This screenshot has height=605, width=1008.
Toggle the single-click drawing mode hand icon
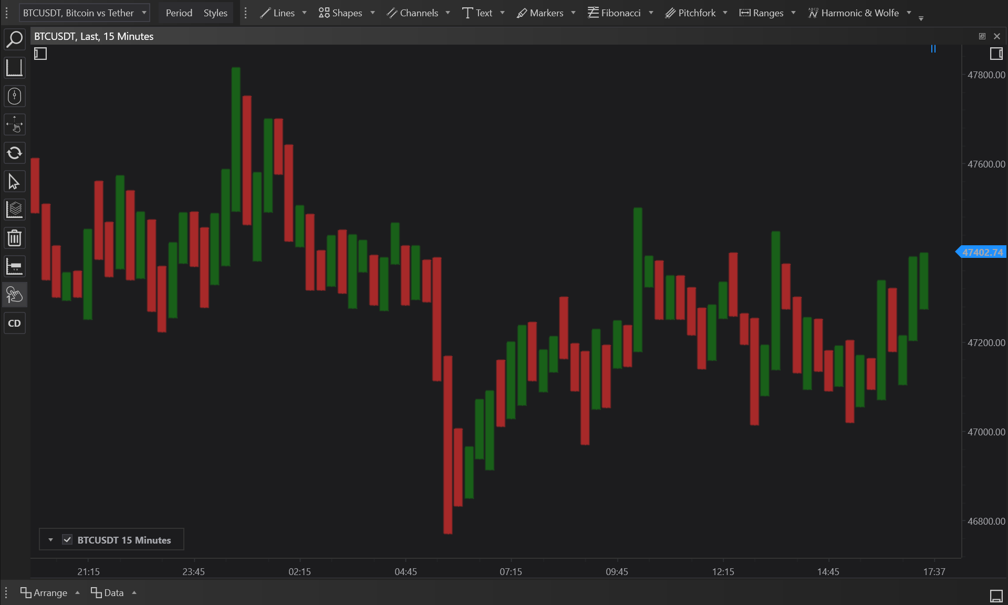pos(15,295)
